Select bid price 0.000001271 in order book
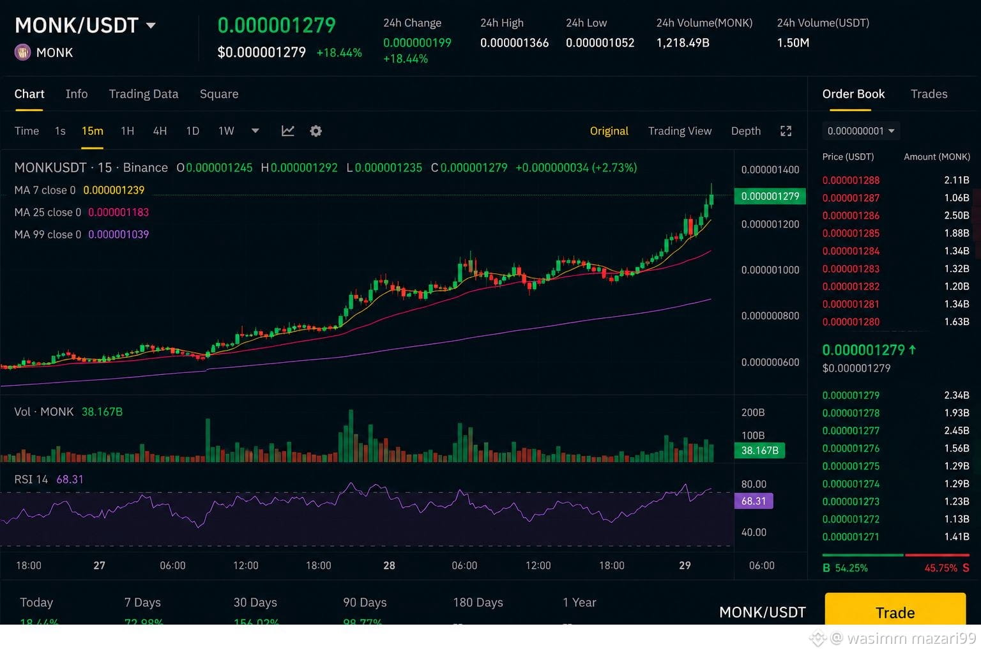This screenshot has width=981, height=654. tap(851, 537)
